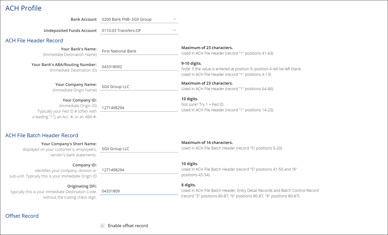The image size is (388, 235).
Task: Edit the ABA/Routing Number field 043318092
Action: [x=139, y=66]
